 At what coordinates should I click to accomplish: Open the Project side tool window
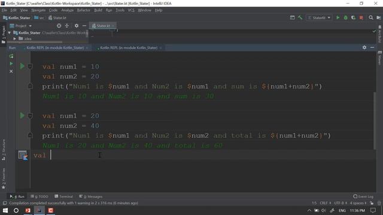4,35
